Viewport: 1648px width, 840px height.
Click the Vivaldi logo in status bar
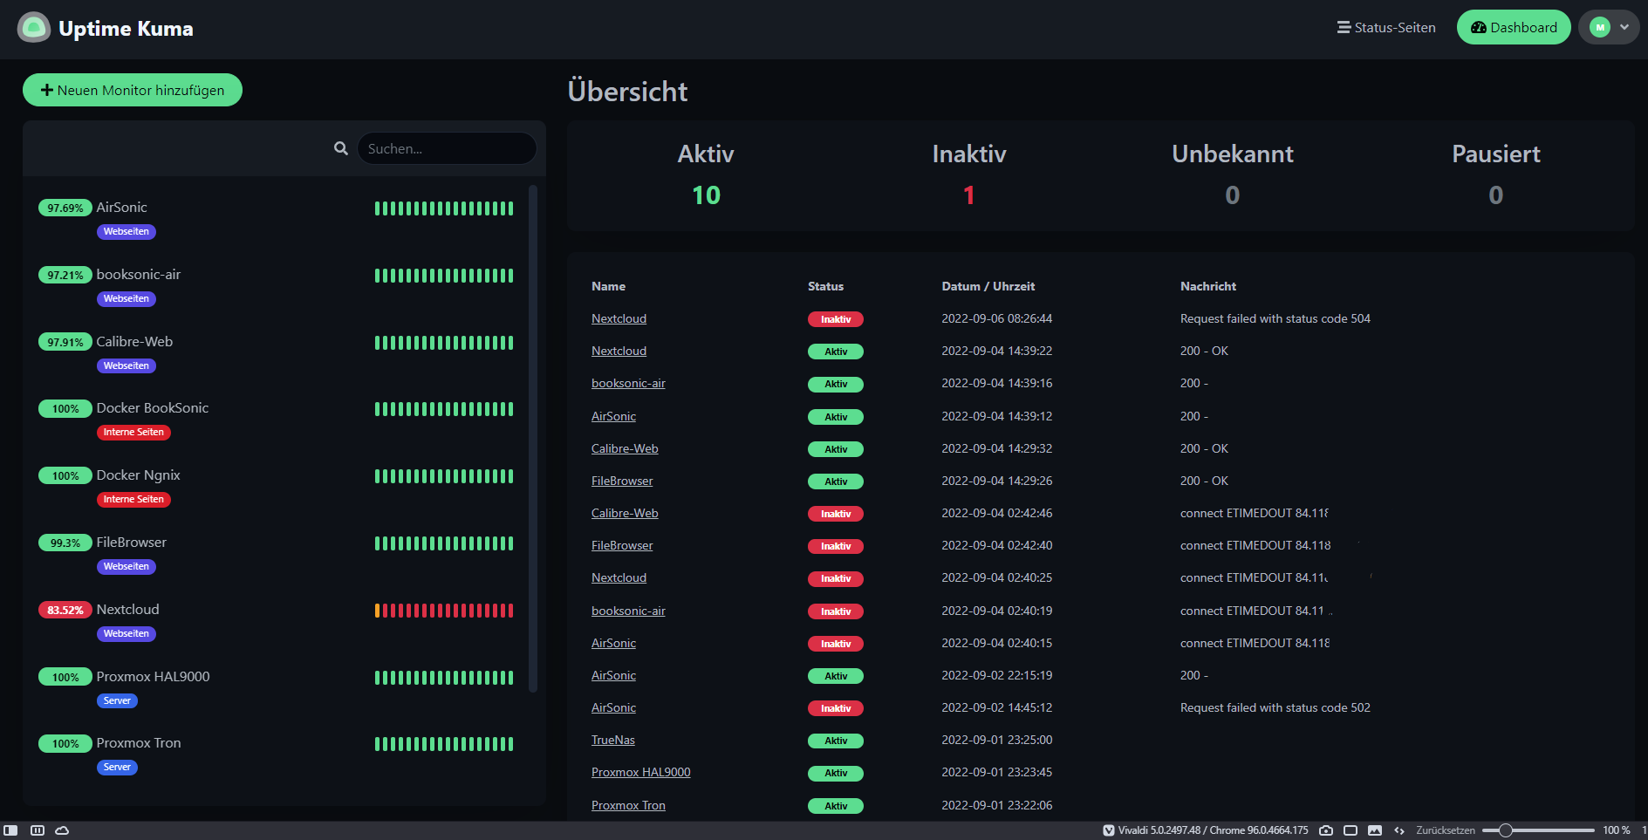point(1109,830)
